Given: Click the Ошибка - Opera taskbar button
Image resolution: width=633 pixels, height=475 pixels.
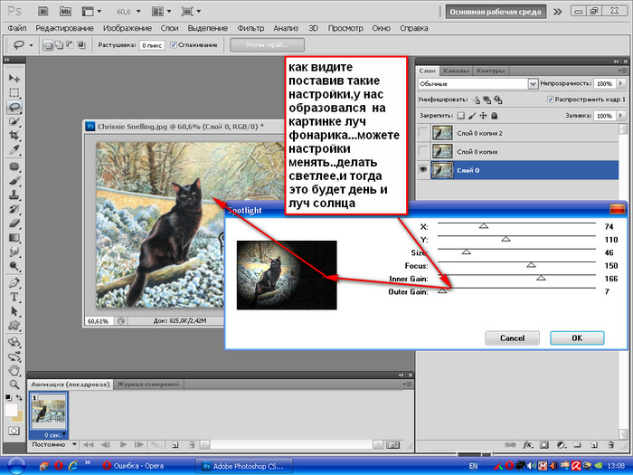Looking at the screenshot, I should tap(134, 466).
